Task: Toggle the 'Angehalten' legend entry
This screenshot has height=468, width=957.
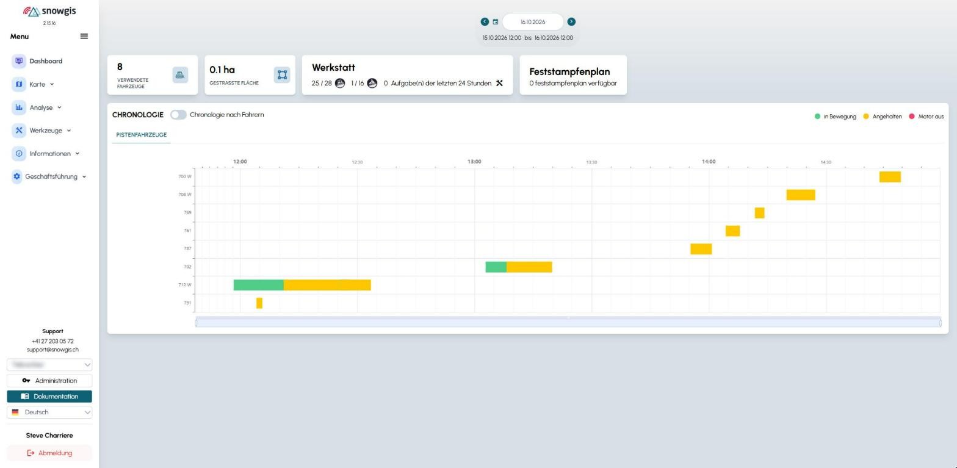Action: click(x=883, y=117)
